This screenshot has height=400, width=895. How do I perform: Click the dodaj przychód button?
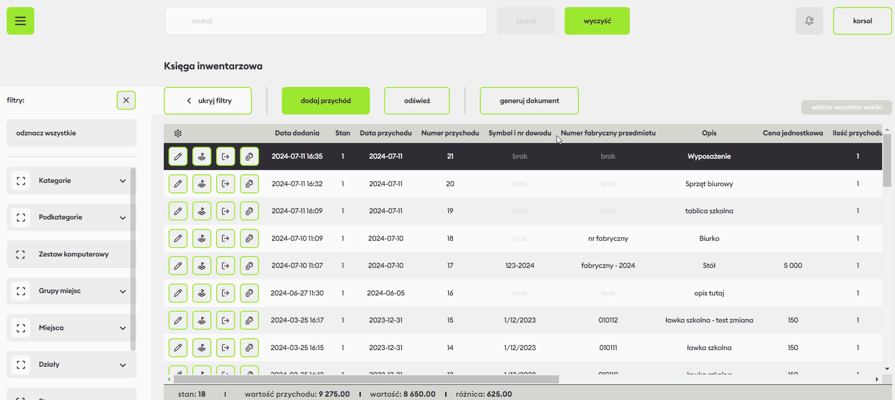tap(326, 101)
